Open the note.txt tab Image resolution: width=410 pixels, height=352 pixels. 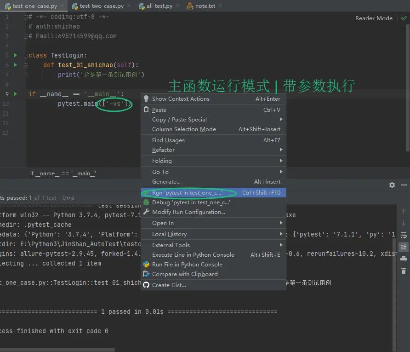pyautogui.click(x=205, y=6)
